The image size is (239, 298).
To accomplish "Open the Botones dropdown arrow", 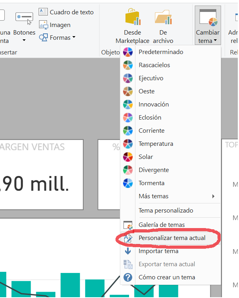I will click(24, 40).
